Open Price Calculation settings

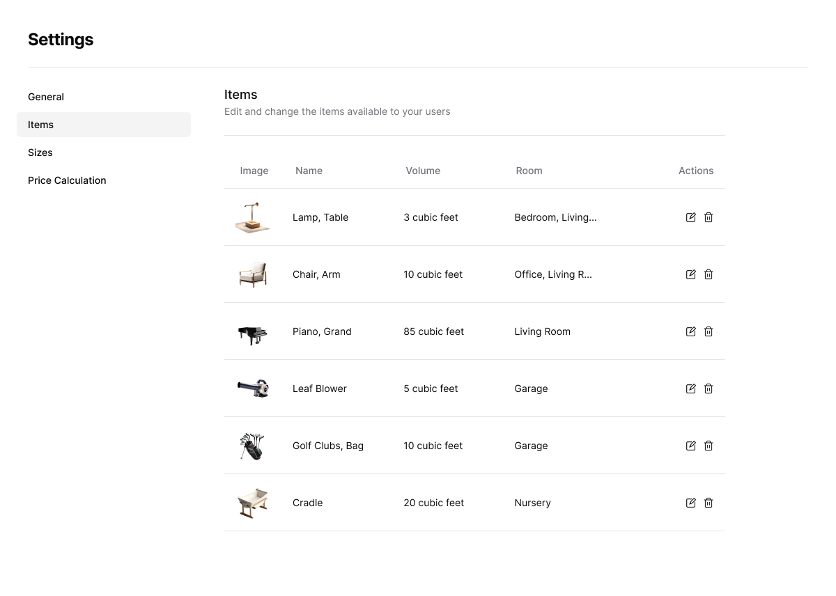pyautogui.click(x=67, y=180)
